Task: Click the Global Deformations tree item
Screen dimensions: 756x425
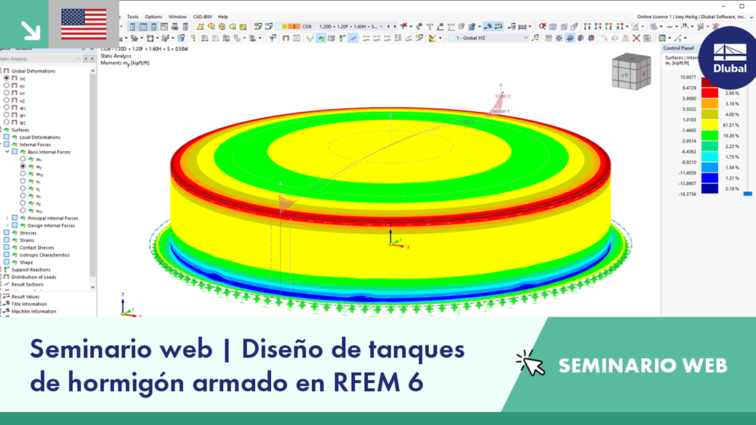Action: point(33,71)
